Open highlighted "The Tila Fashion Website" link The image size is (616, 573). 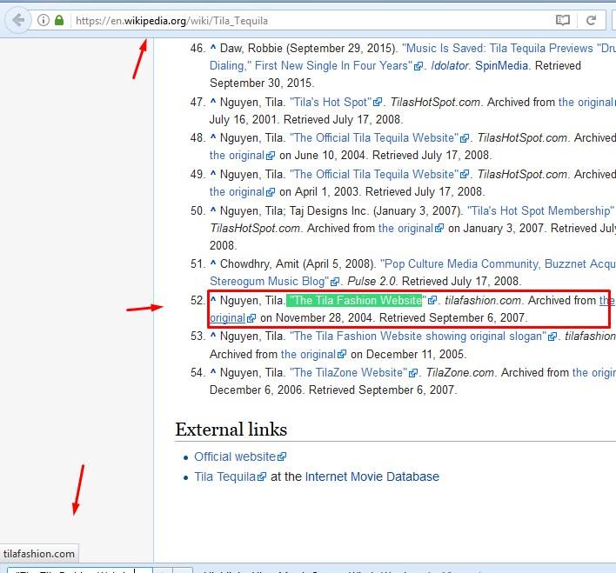[354, 301]
